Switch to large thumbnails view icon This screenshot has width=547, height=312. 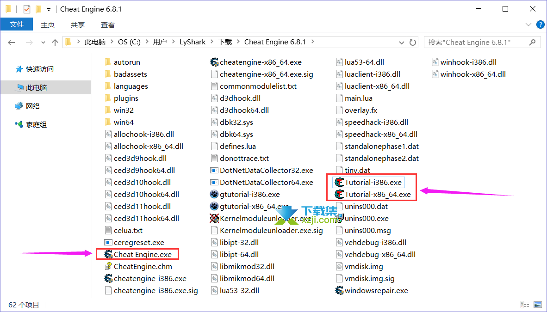(x=538, y=305)
